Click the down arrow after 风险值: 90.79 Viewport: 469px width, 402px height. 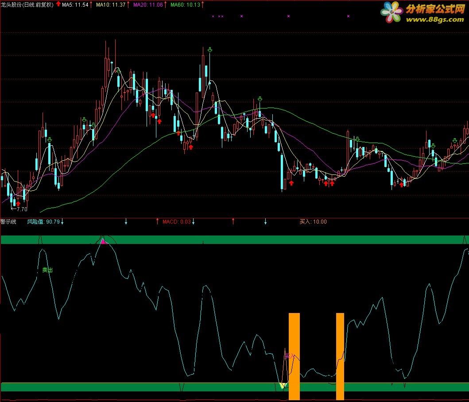(62, 222)
